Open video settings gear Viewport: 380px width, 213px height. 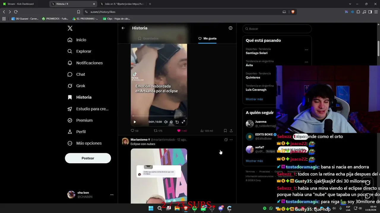(171, 122)
